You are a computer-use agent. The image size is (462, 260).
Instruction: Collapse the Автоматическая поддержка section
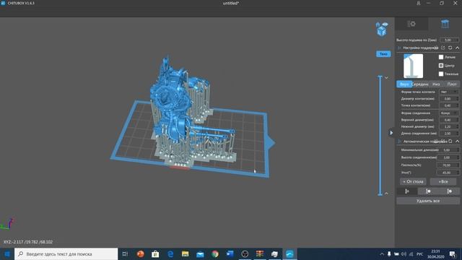457,142
